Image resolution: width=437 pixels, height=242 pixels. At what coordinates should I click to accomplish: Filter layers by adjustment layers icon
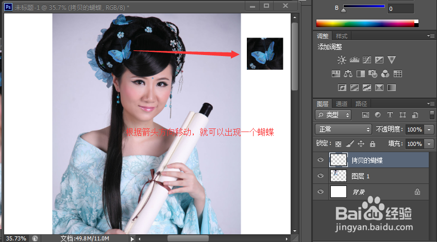(x=378, y=115)
